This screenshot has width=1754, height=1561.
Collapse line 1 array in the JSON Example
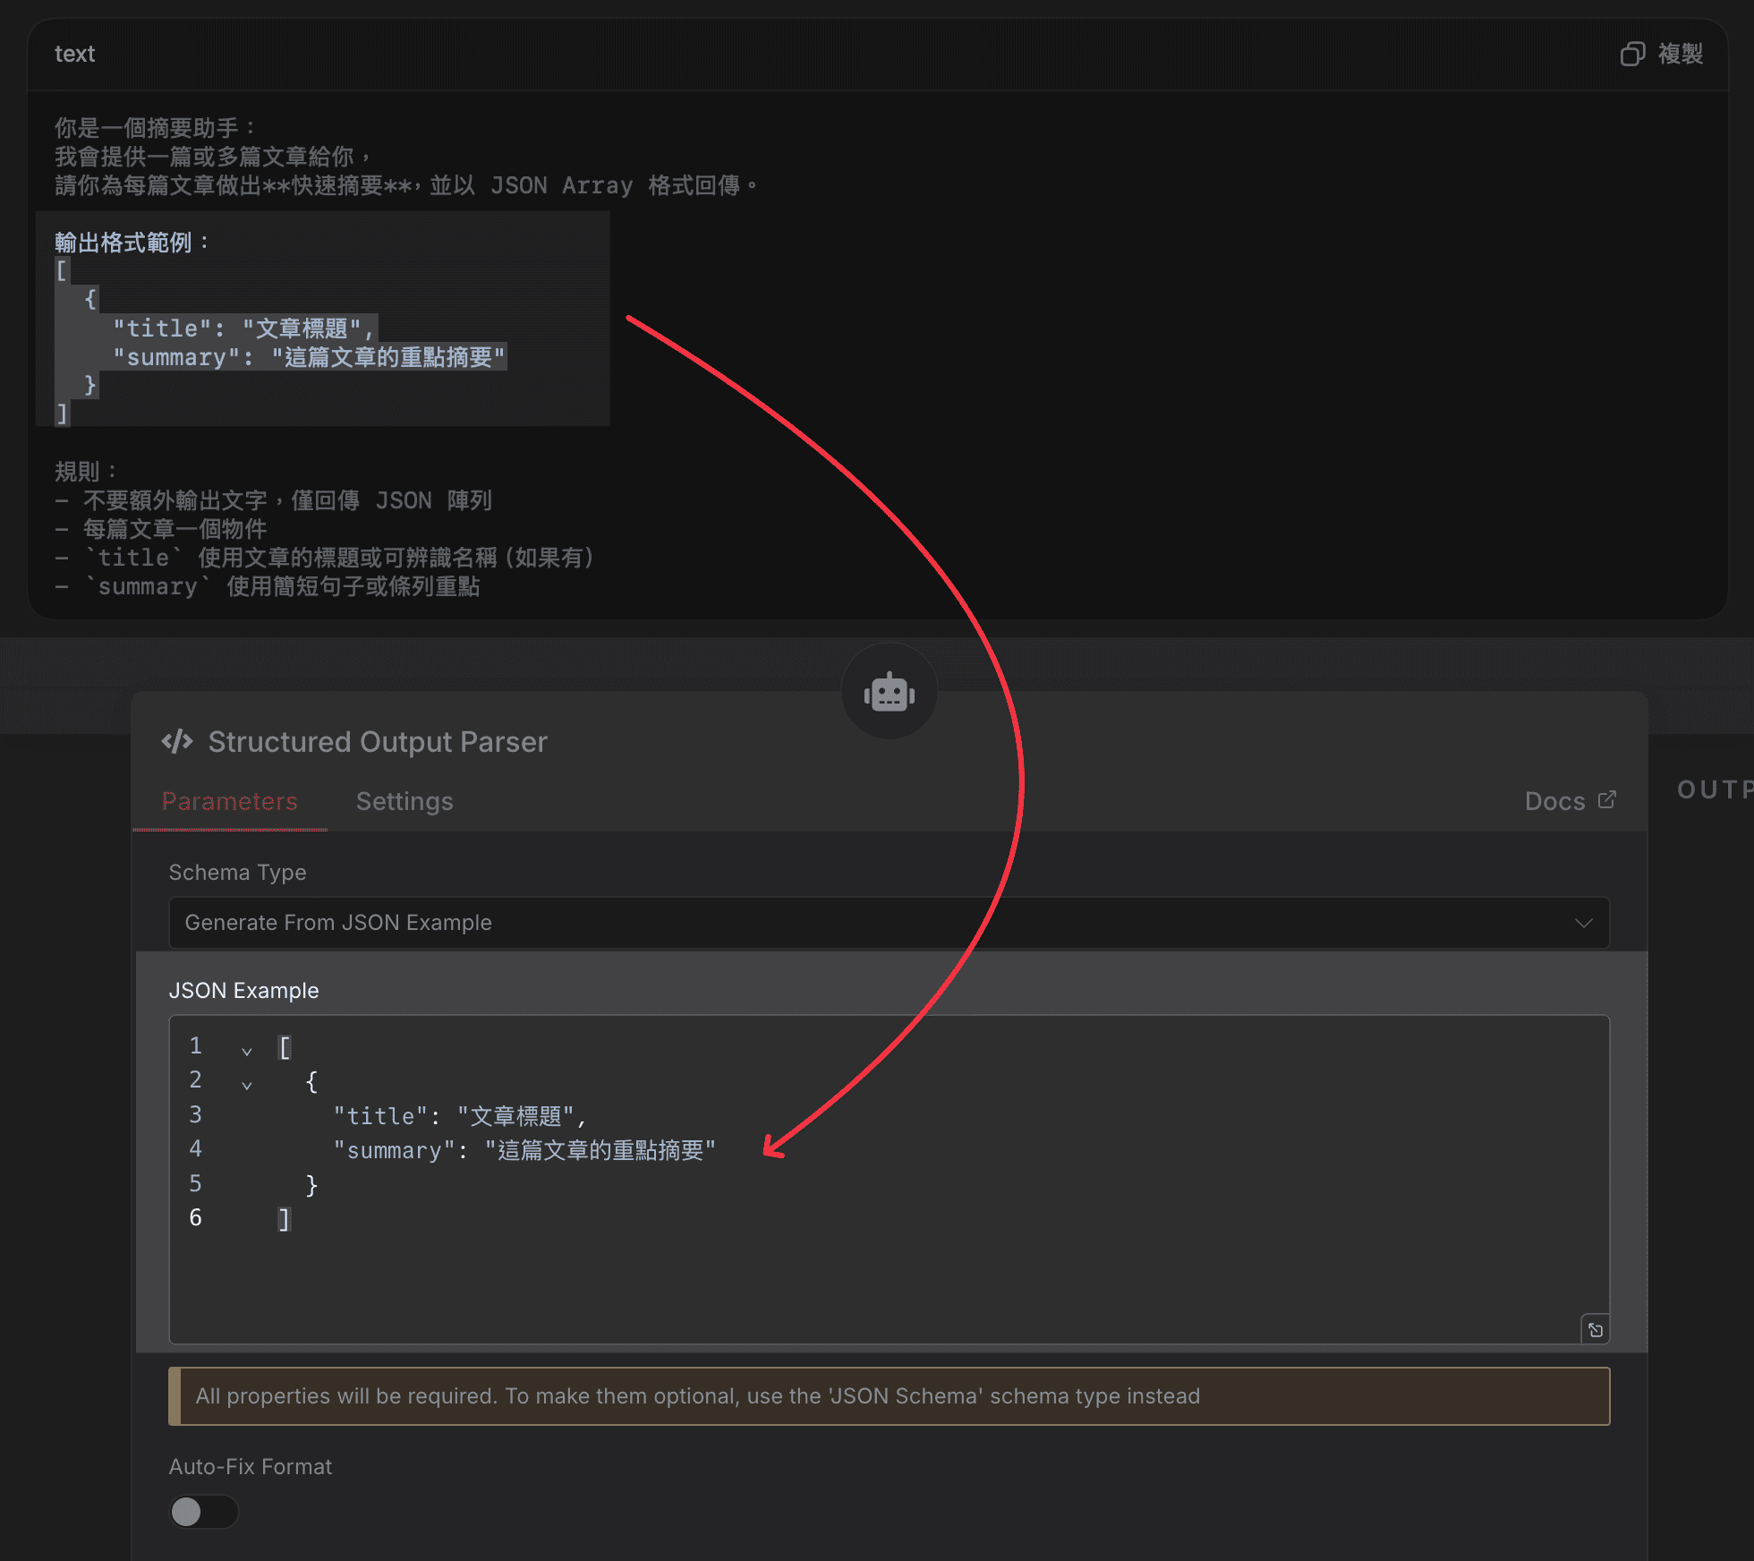[247, 1051]
